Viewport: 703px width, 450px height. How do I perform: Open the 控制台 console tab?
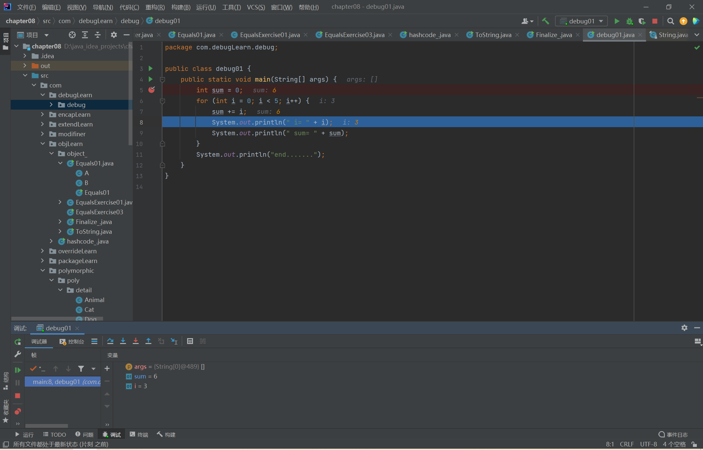72,341
